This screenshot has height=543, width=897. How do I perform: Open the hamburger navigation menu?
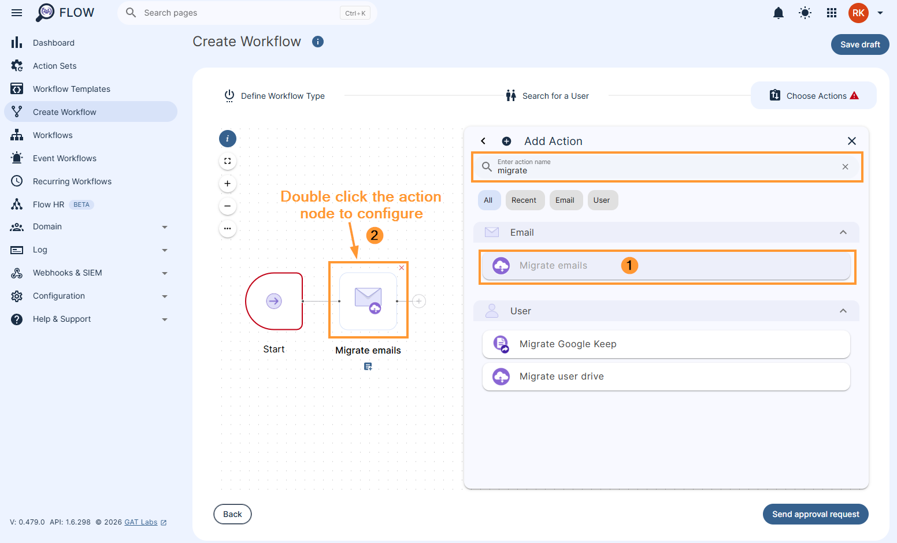17,13
